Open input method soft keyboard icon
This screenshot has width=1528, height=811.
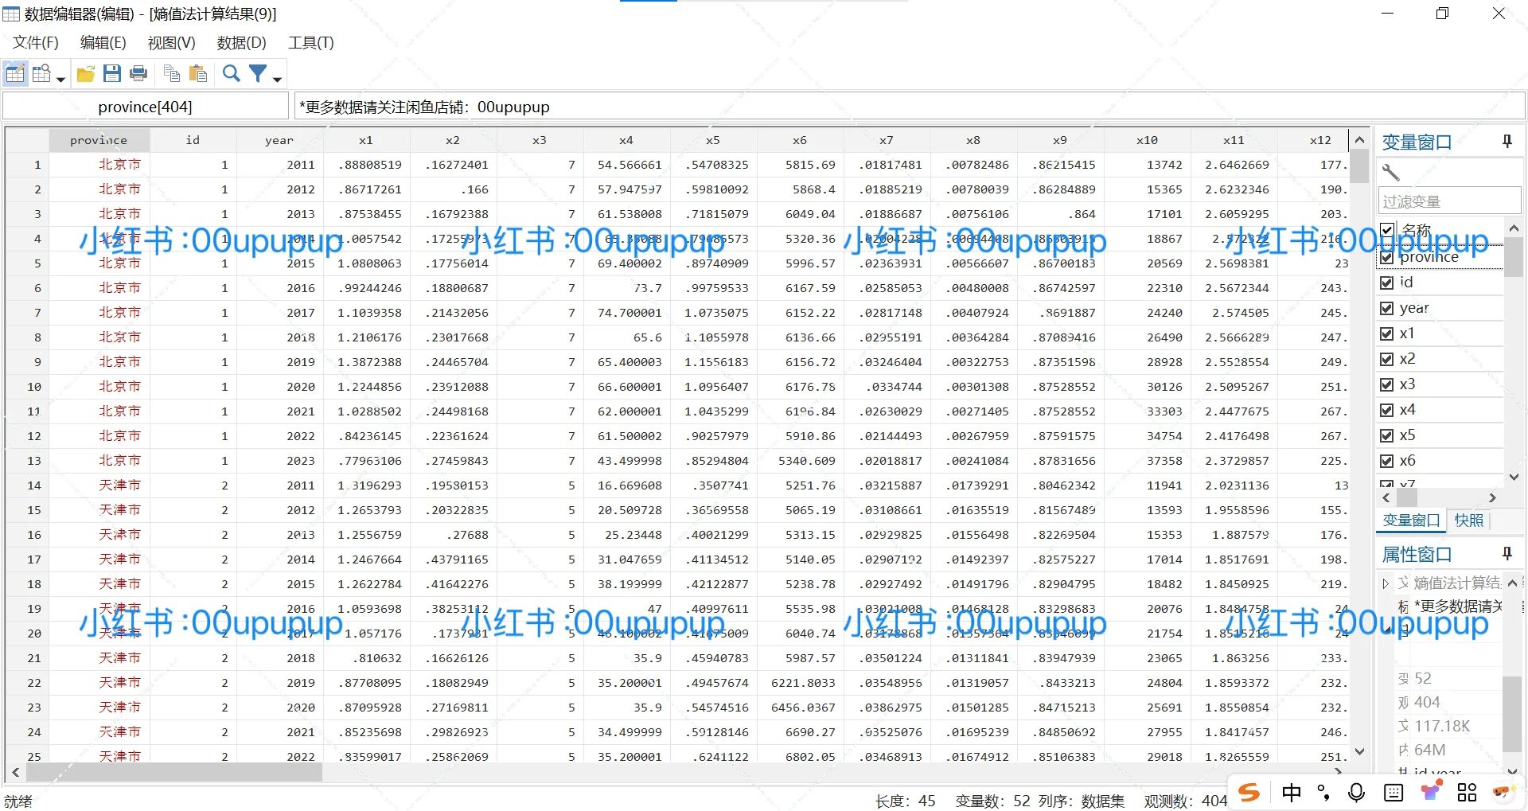click(x=1394, y=792)
